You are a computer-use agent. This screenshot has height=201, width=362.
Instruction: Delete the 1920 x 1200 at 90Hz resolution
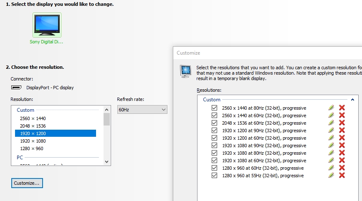[x=342, y=130]
